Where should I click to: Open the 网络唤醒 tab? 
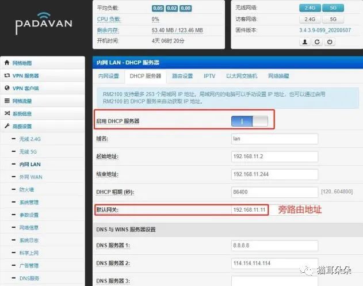(278, 76)
